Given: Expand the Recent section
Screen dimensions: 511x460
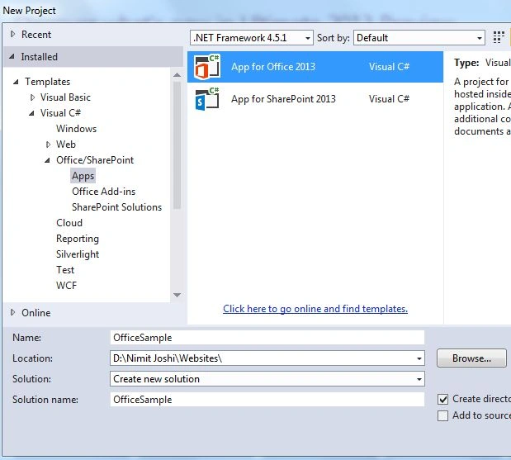Looking at the screenshot, I should 12,34.
